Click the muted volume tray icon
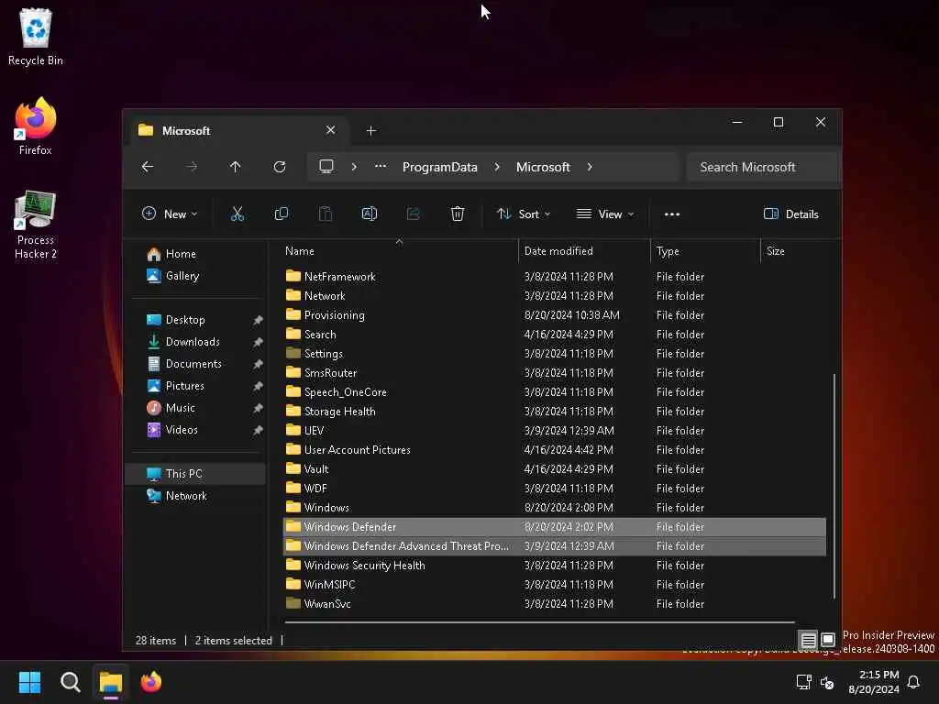This screenshot has width=939, height=704. (827, 682)
